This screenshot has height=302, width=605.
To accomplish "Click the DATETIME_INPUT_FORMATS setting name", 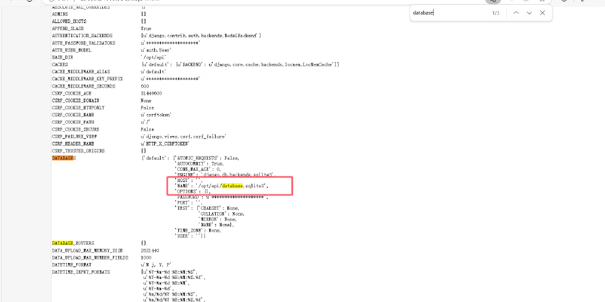I will [x=80, y=272].
